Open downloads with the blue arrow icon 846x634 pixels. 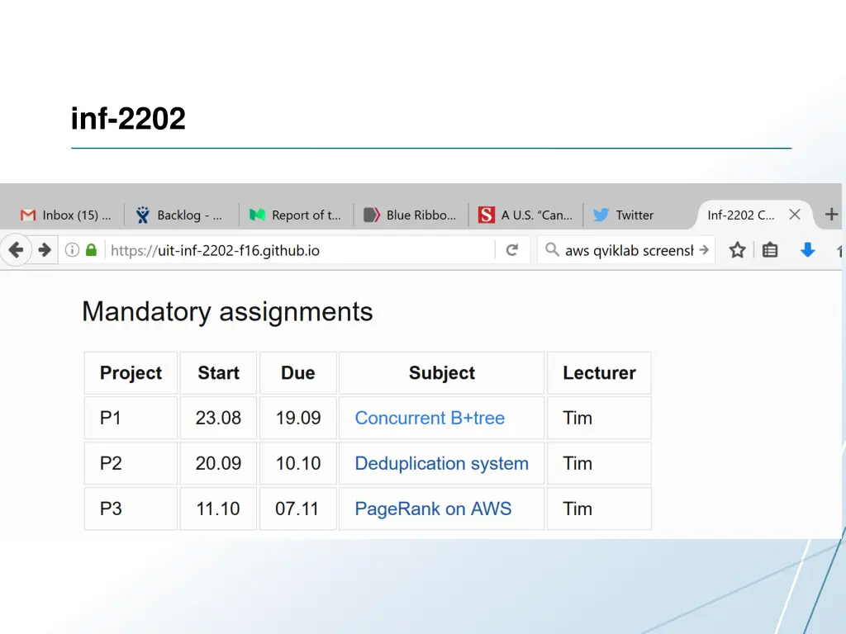(808, 250)
